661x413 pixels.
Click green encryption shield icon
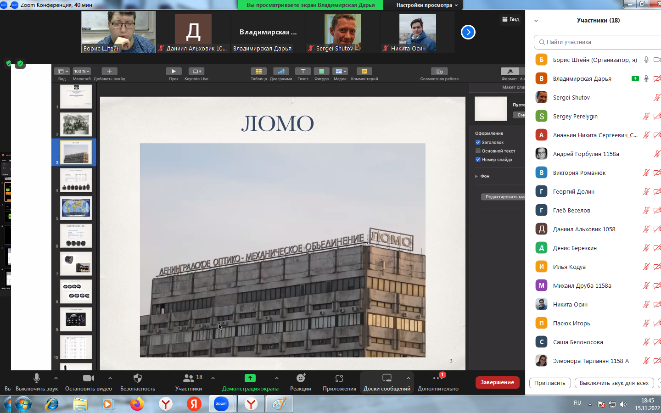pos(20,64)
